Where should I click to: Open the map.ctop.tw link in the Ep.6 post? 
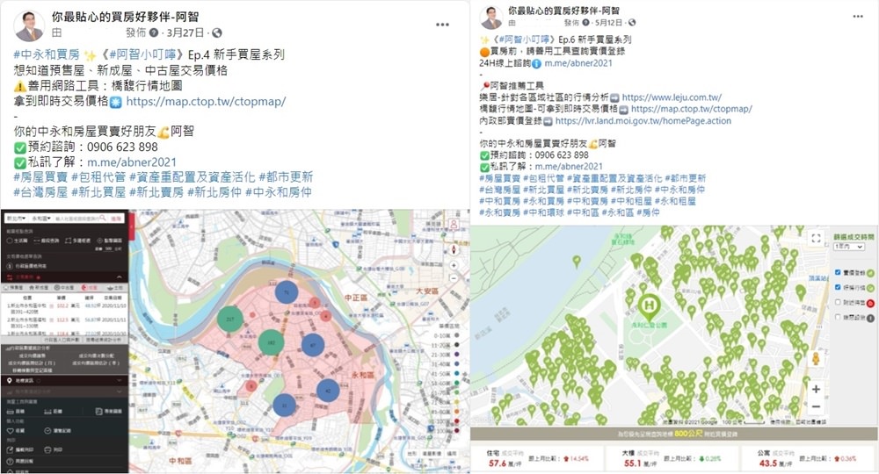pos(691,109)
